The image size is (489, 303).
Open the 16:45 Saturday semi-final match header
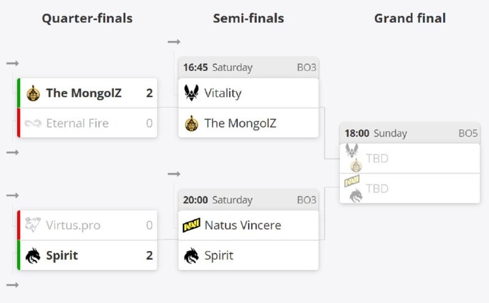248,68
